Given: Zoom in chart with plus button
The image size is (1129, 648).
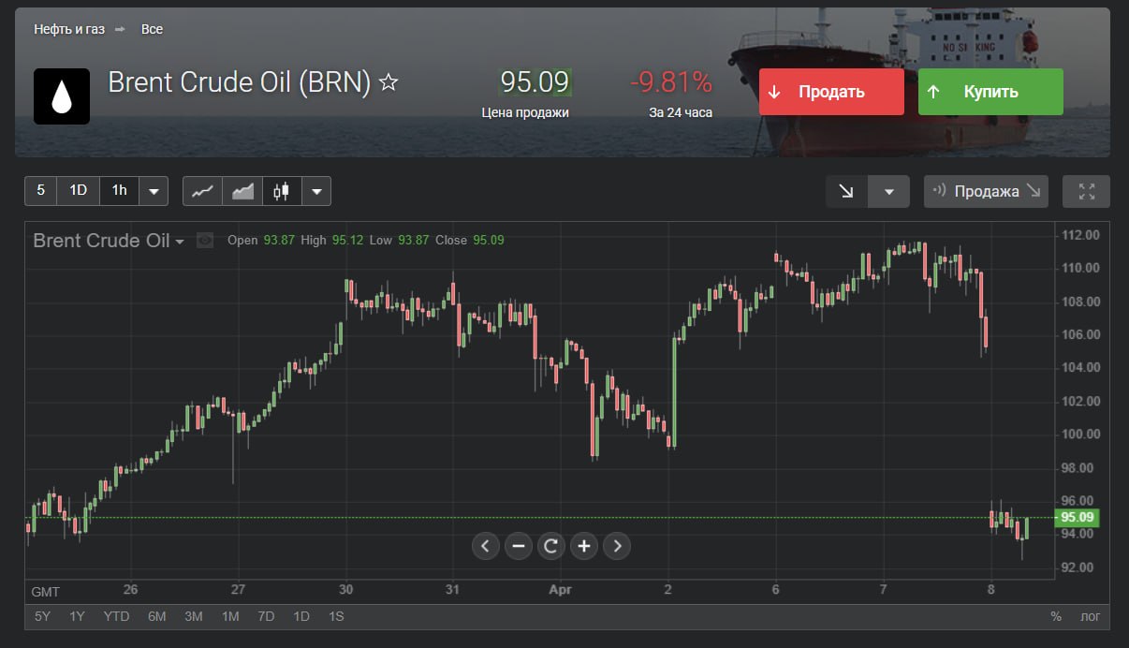Looking at the screenshot, I should click(583, 546).
